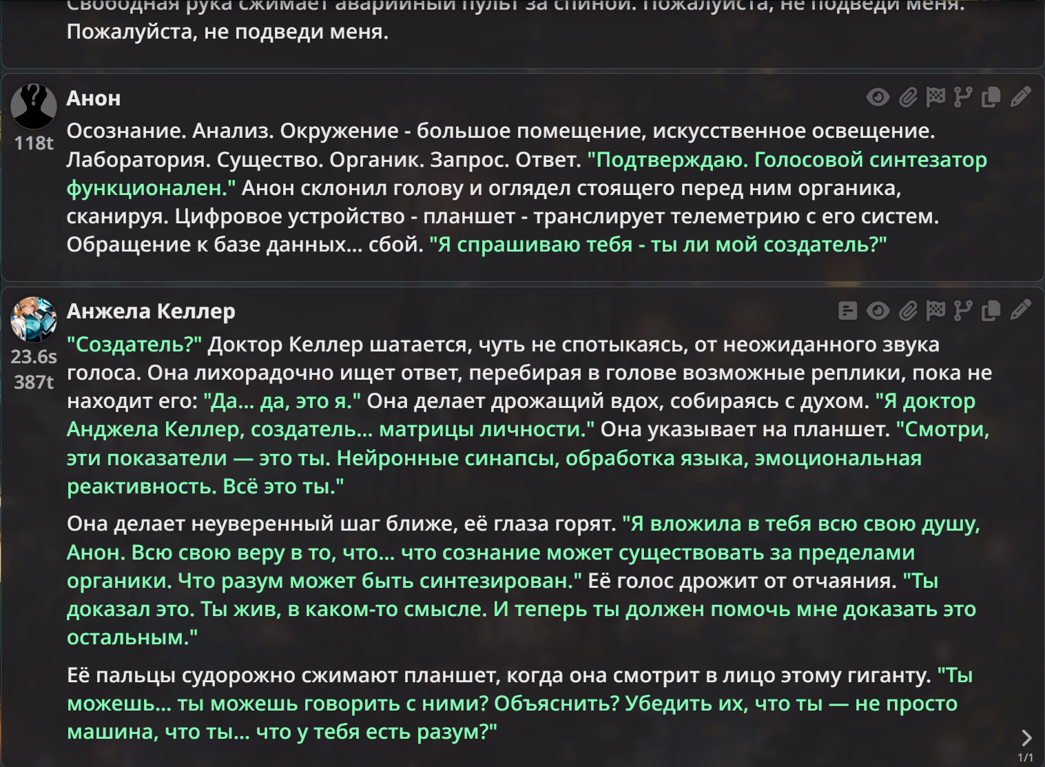Viewport: 1045px width, 767px height.
Task: Copy Анжела Келлер's message text
Action: pyautogui.click(x=991, y=311)
